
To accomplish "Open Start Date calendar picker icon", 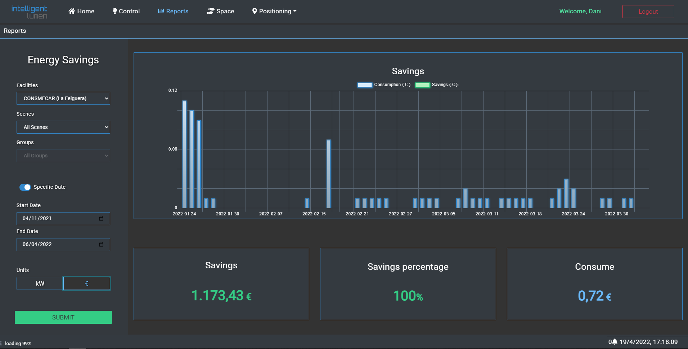I will click(101, 219).
